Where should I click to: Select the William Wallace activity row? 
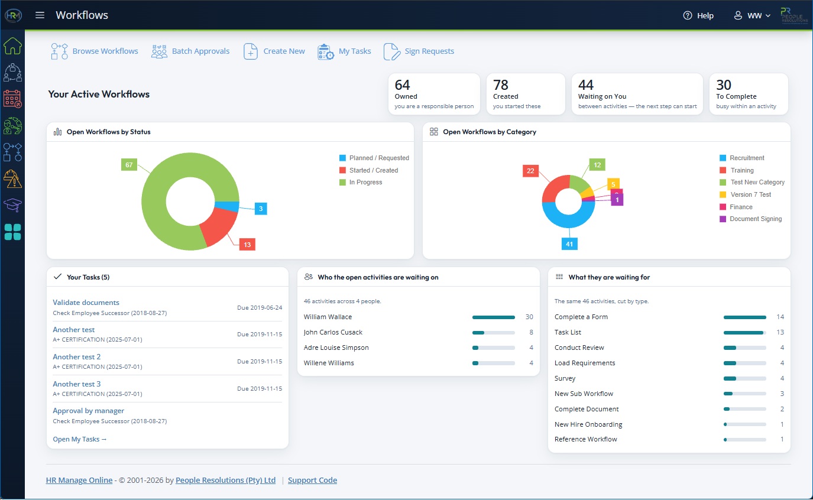pyautogui.click(x=419, y=317)
